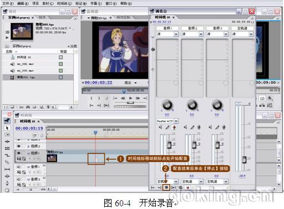This screenshot has height=209, width=284.
Task: Select the Ripple Edit tool
Action: click(7, 141)
